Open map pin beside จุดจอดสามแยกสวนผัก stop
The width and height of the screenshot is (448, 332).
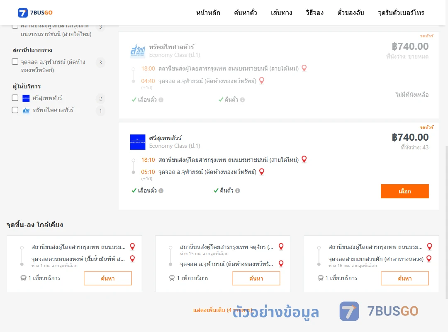click(x=429, y=259)
